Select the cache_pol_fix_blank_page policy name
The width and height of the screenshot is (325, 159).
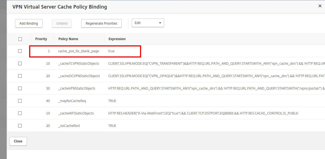pyautogui.click(x=79, y=51)
